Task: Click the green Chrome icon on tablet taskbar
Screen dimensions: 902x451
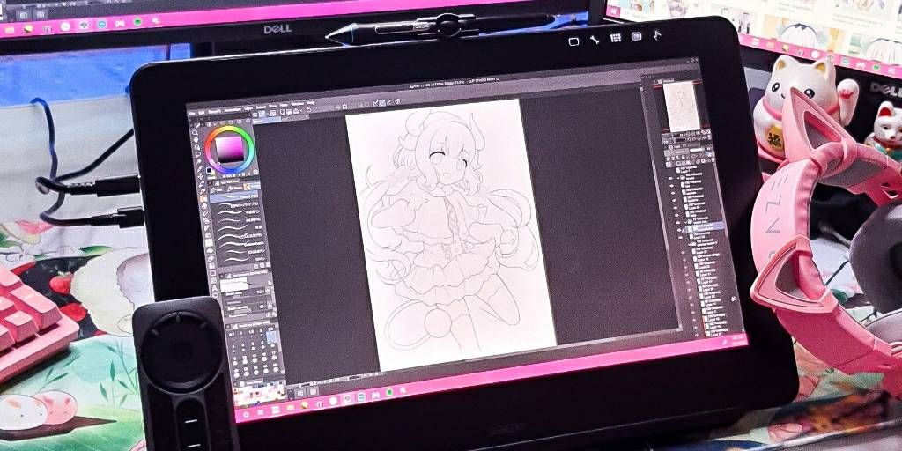Action: (389, 392)
